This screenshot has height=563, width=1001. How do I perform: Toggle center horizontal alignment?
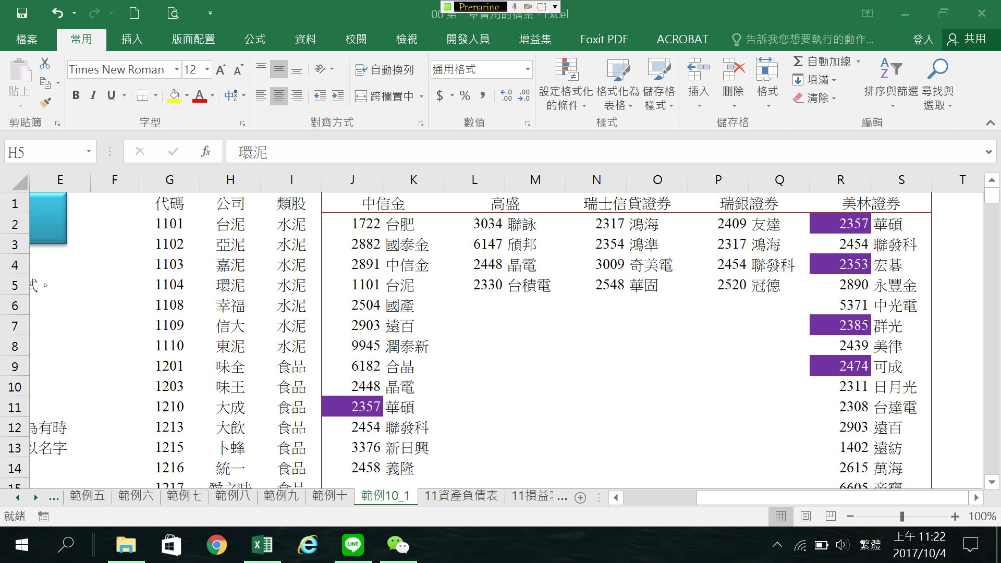pyautogui.click(x=279, y=96)
